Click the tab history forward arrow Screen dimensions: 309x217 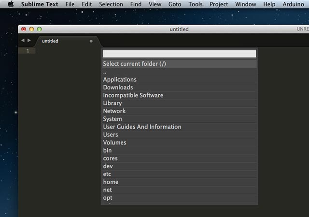click(29, 41)
